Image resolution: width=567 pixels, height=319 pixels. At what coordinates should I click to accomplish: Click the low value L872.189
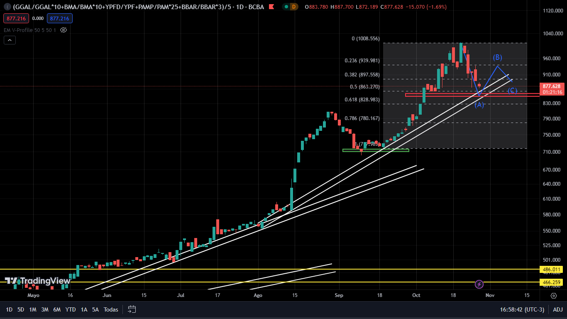coord(368,7)
